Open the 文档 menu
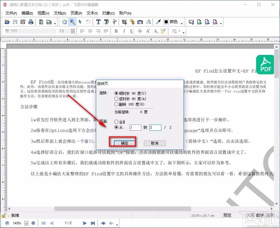This screenshot has width=280, height=228. pos(60,13)
